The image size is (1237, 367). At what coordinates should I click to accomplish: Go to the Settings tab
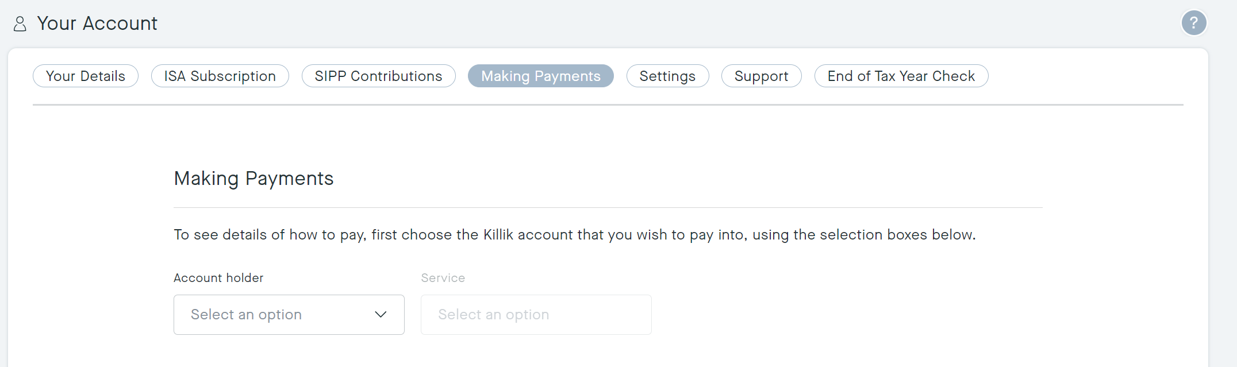[667, 75]
